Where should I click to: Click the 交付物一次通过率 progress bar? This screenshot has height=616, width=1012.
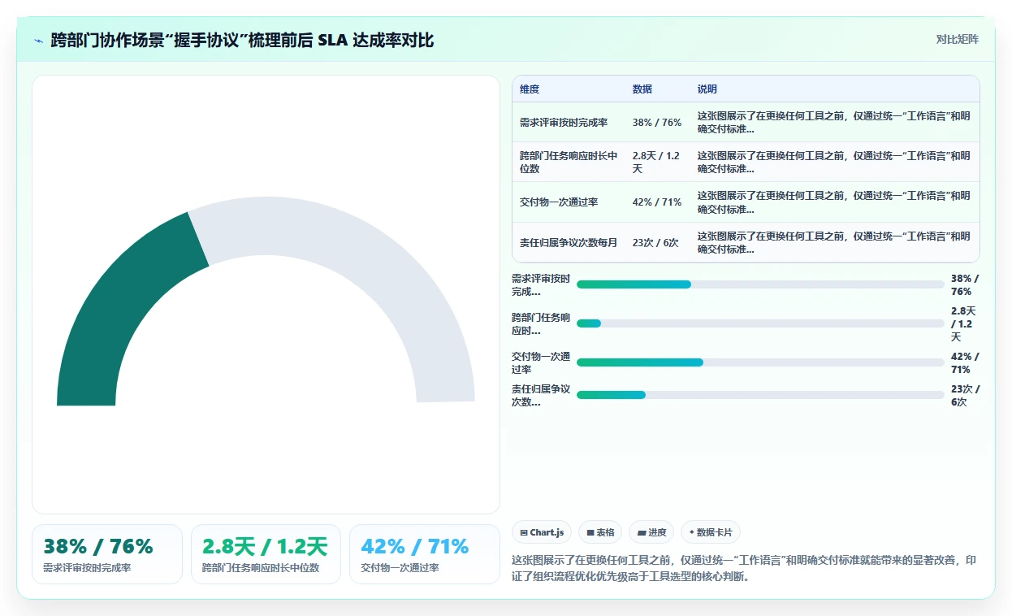click(x=760, y=362)
